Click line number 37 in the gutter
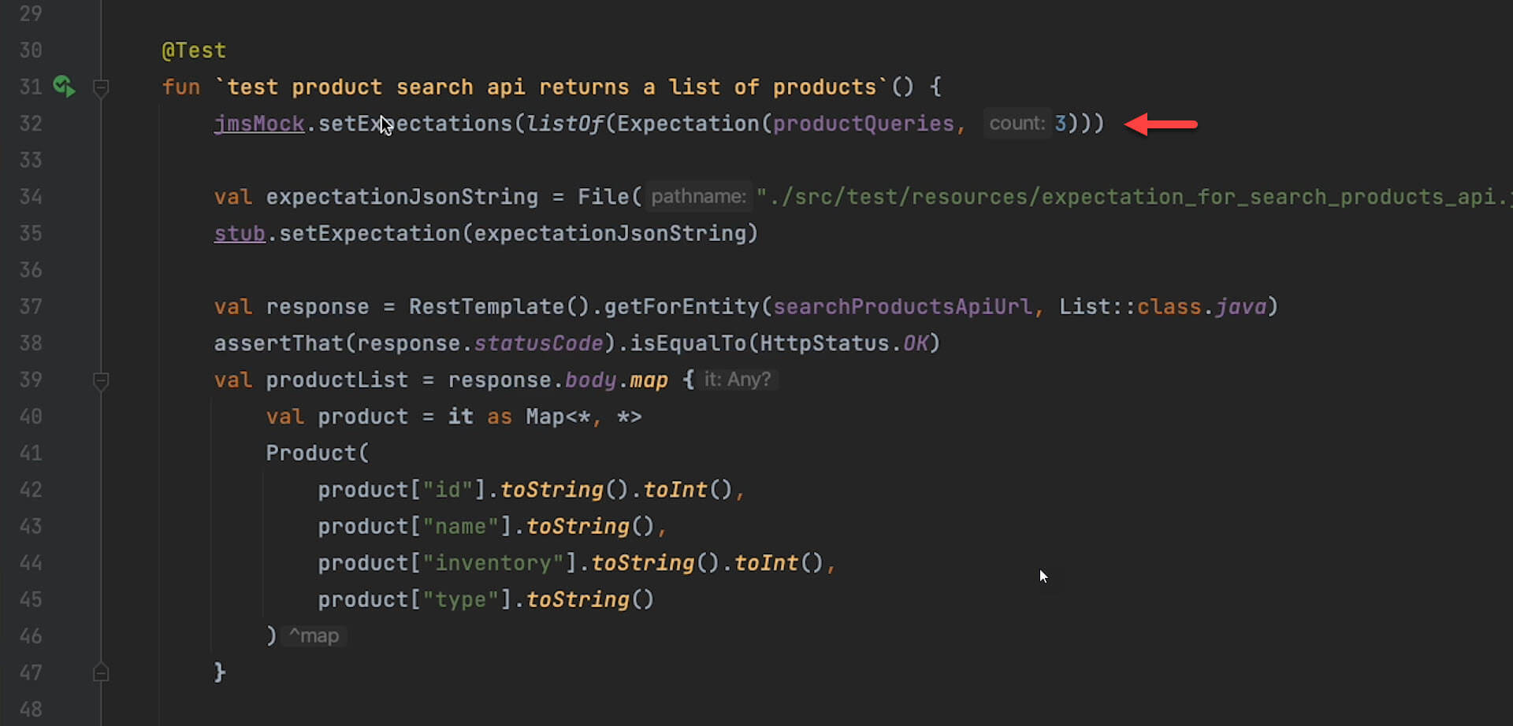 click(31, 306)
